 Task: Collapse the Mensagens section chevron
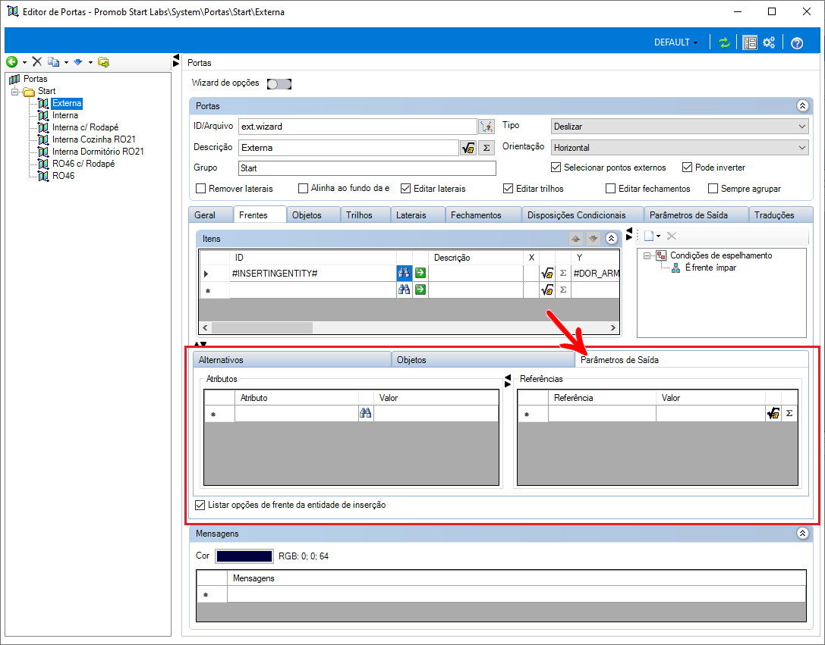coord(802,534)
